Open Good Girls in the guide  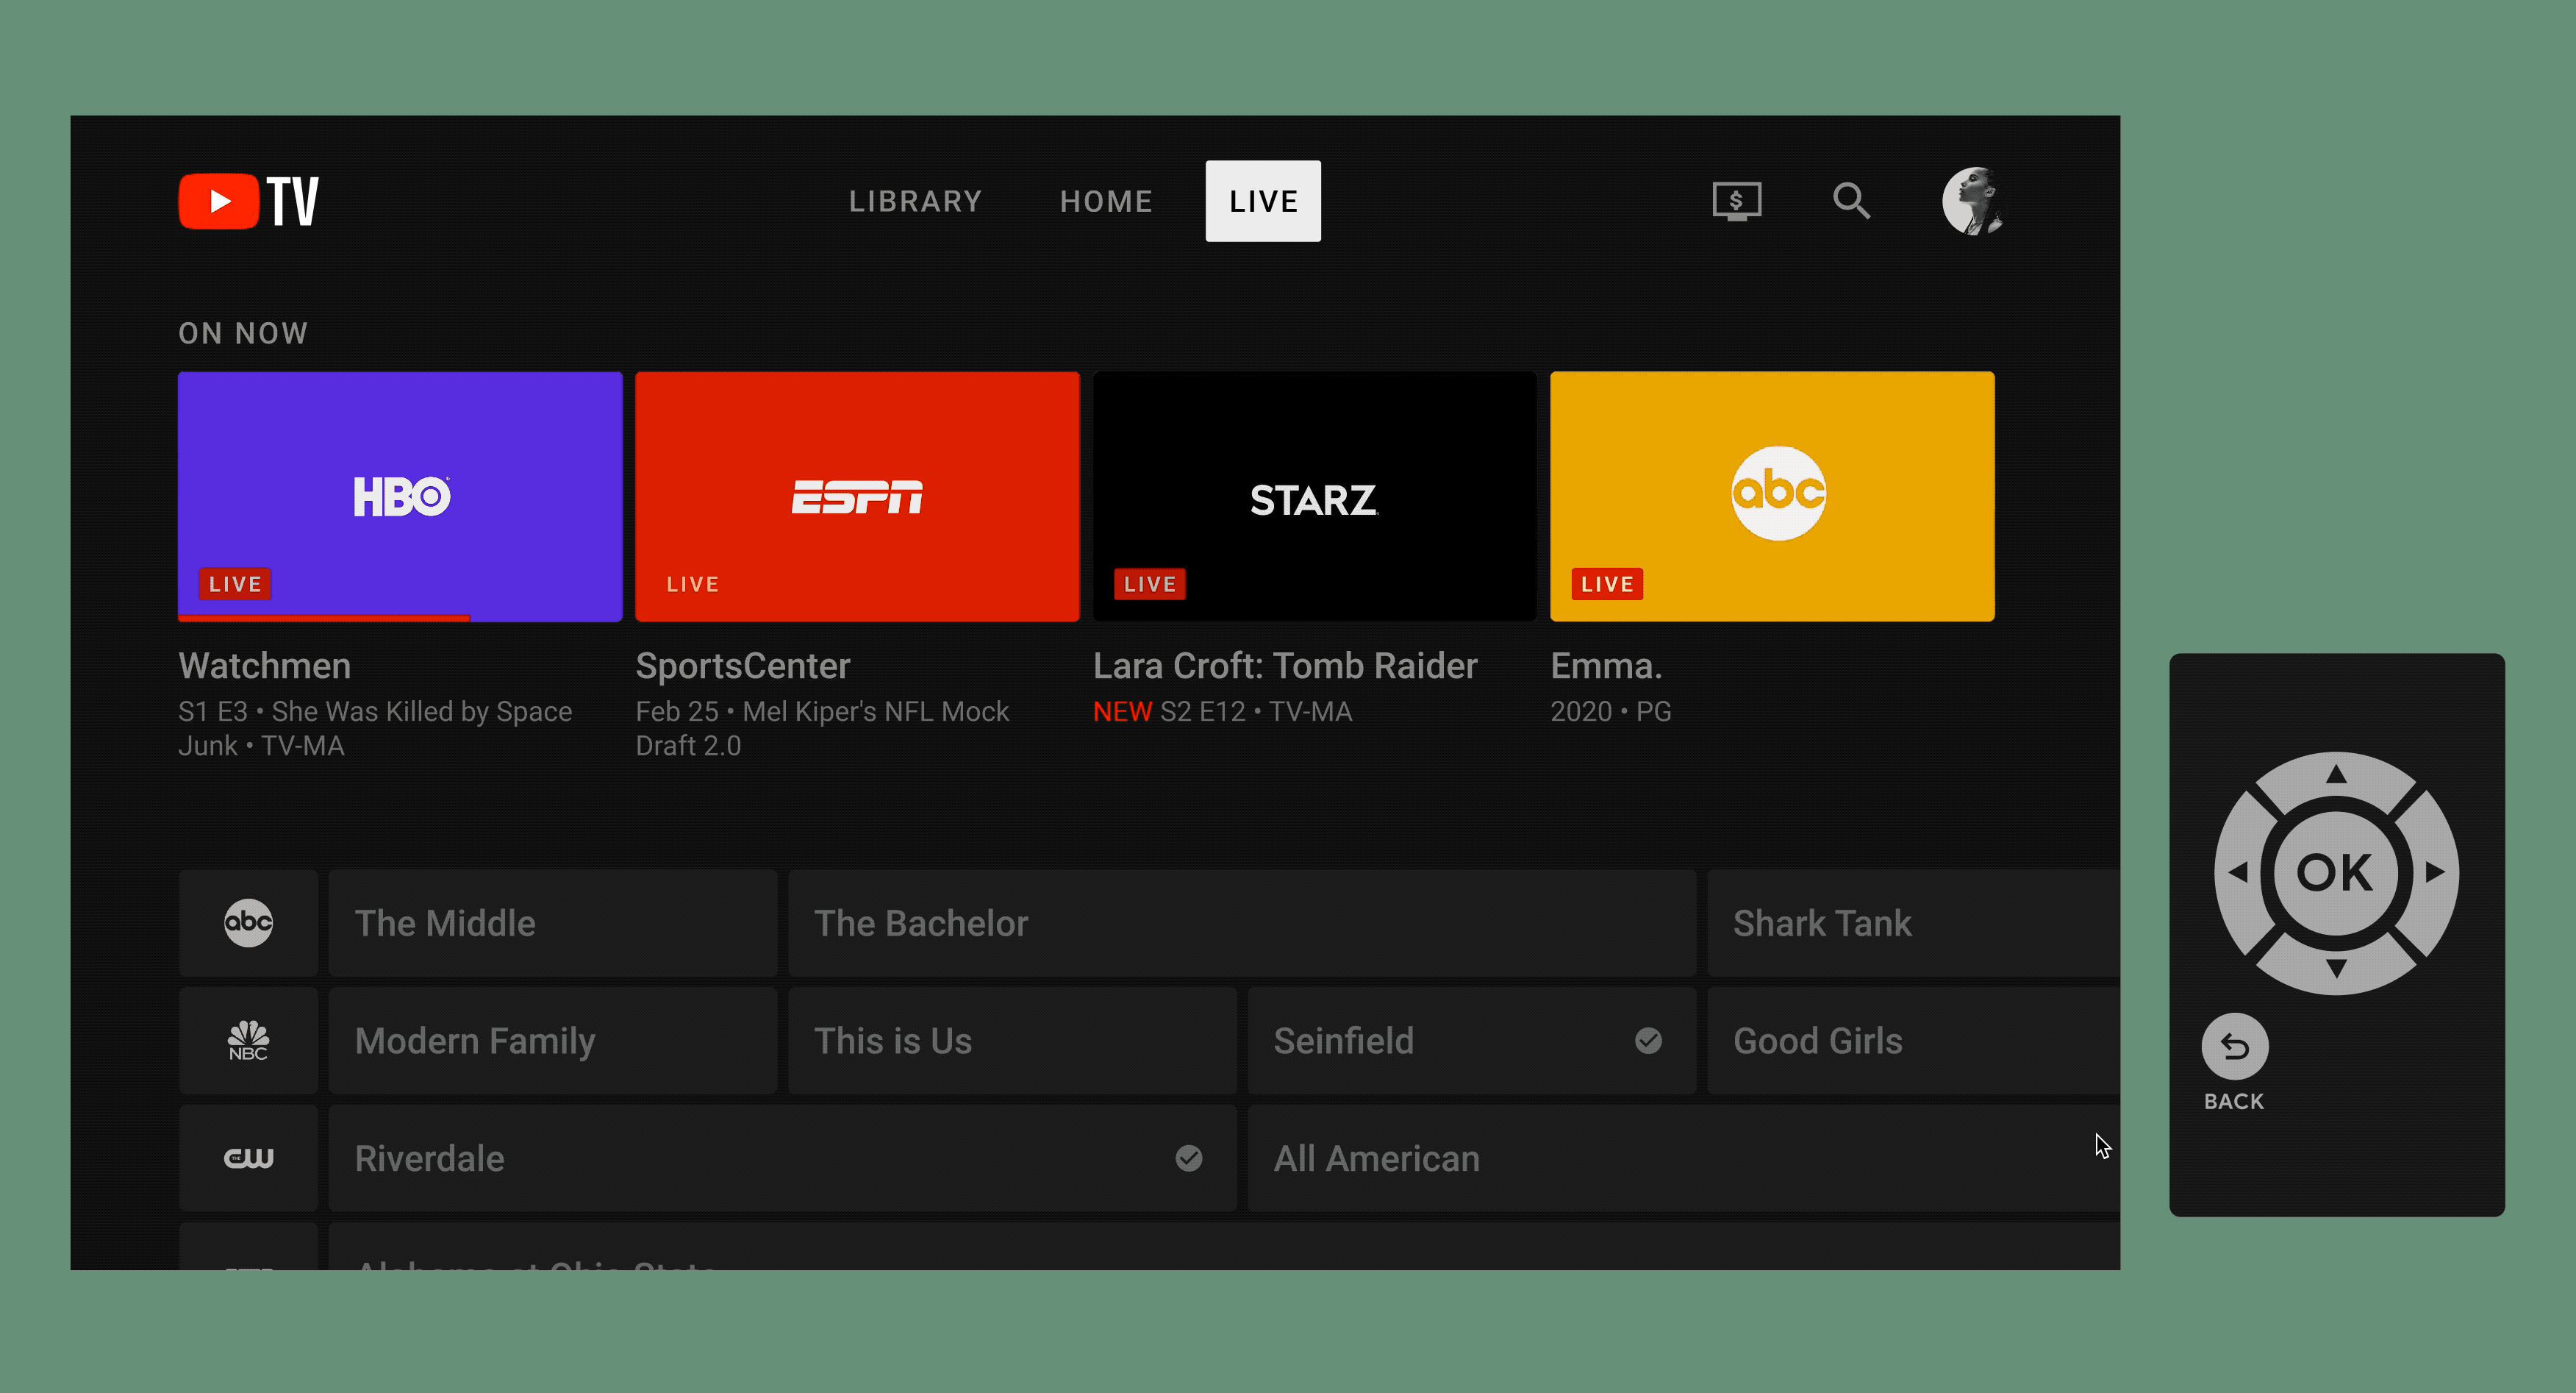[1913, 1041]
